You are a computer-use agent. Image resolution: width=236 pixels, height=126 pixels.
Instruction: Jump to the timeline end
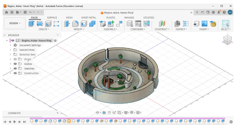coord(25,122)
